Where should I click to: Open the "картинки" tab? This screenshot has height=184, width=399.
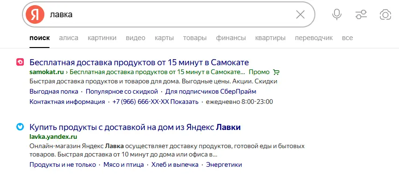(x=102, y=38)
